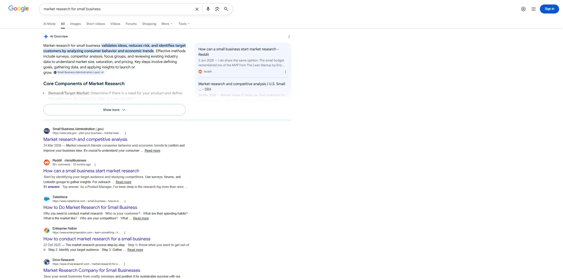Image resolution: width=563 pixels, height=279 pixels.
Task: Click sba.gov URL breadcrumb text
Action: click(86, 133)
